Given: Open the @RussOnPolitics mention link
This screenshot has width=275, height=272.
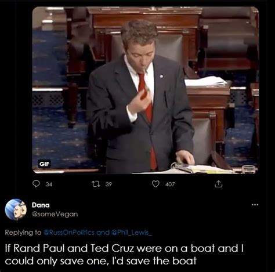Looking at the screenshot, I should [69, 233].
